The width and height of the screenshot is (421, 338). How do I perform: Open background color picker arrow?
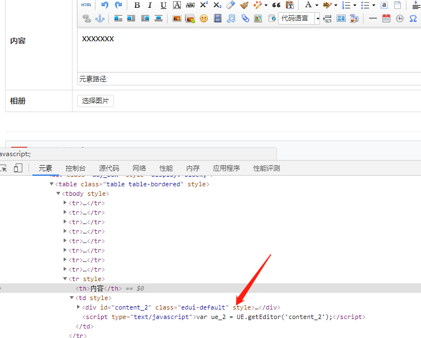[x=336, y=5]
